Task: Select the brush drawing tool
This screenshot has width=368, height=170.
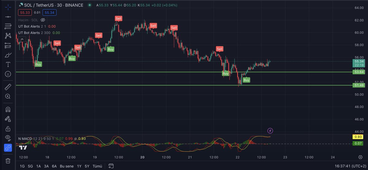Action: click(8, 55)
